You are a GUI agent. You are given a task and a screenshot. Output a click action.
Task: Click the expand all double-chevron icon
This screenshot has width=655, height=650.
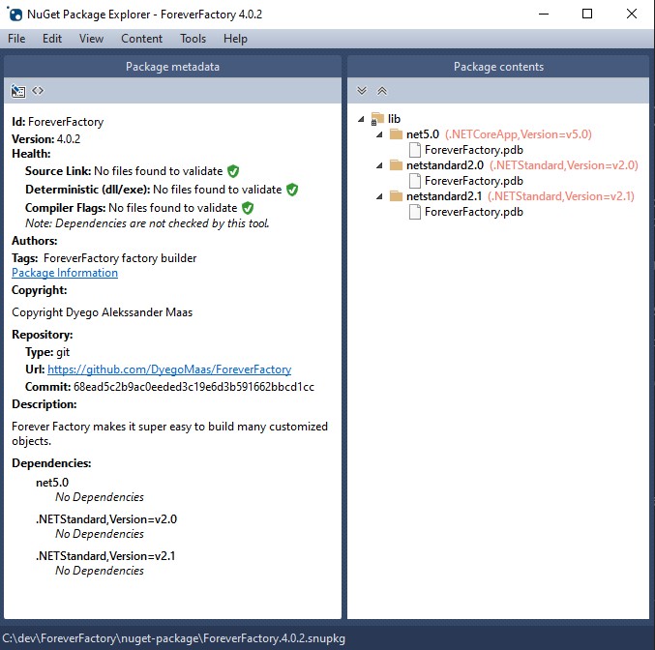tap(362, 91)
